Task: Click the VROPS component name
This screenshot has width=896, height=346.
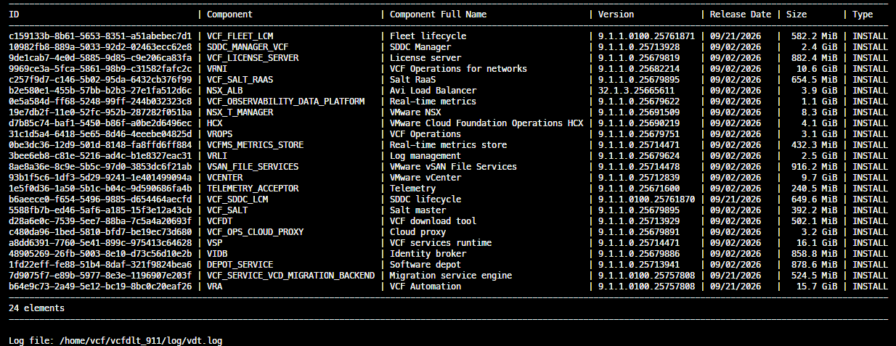Action: (220, 134)
